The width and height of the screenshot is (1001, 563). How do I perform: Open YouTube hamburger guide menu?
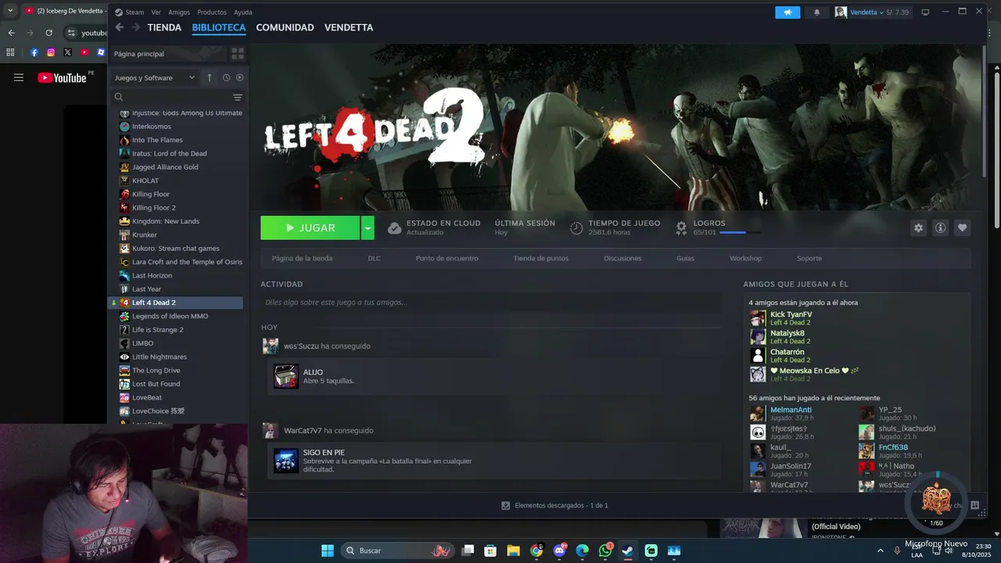[x=19, y=77]
